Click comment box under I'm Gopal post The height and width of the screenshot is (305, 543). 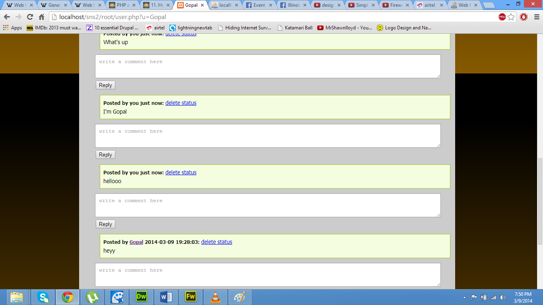click(268, 136)
